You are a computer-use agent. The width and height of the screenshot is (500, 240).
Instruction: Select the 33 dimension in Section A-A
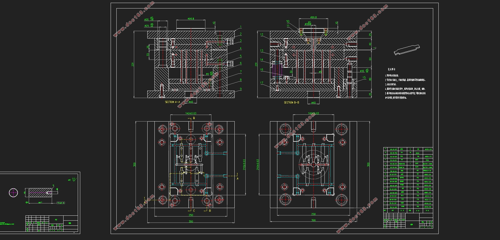click(x=148, y=55)
